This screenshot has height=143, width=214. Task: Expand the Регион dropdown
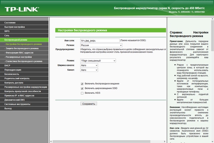coord(101,45)
